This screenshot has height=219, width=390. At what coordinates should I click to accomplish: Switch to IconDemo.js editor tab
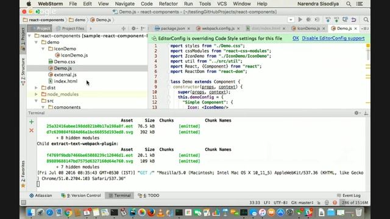click(x=308, y=29)
